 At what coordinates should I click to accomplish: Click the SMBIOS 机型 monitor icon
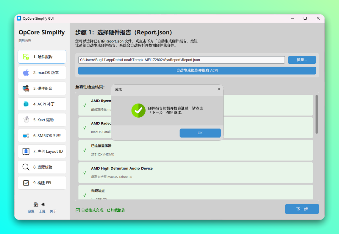pos(26,135)
